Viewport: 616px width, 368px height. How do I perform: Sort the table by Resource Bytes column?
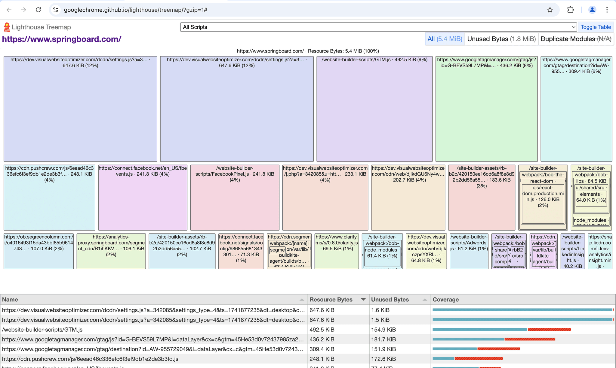[x=338, y=300]
